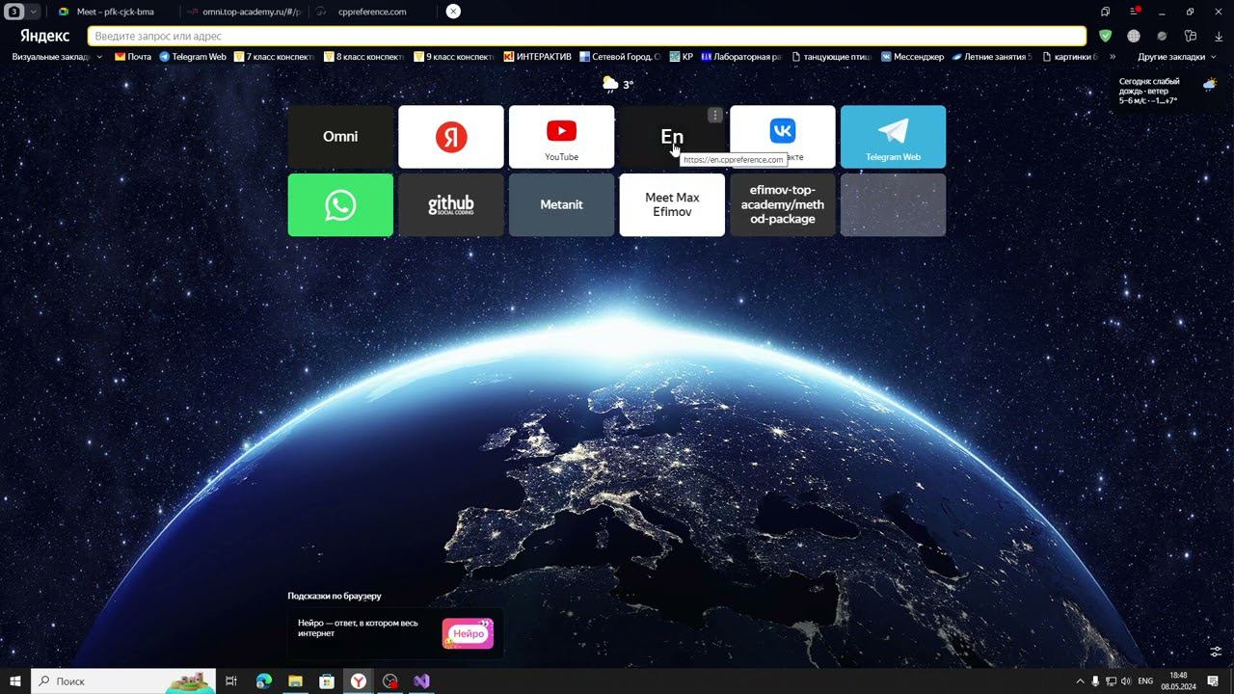Open the weather forecast widget at top right
This screenshot has width=1234, height=694.
1167,92
